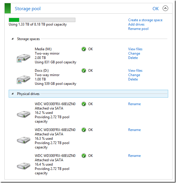Rename the drive that is 16.4% used

click(x=134, y=156)
